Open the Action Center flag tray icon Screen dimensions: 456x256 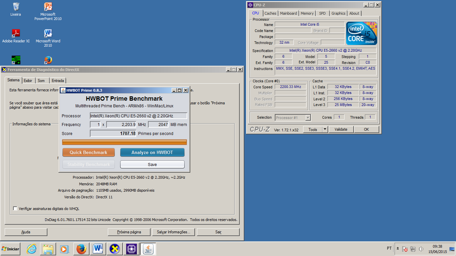pos(405,249)
